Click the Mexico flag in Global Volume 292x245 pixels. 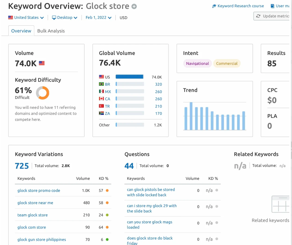click(x=101, y=91)
